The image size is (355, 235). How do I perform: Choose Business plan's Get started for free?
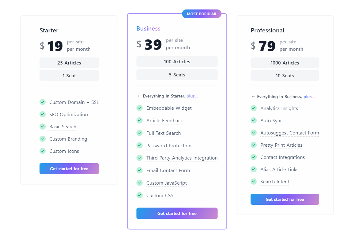[177, 213]
